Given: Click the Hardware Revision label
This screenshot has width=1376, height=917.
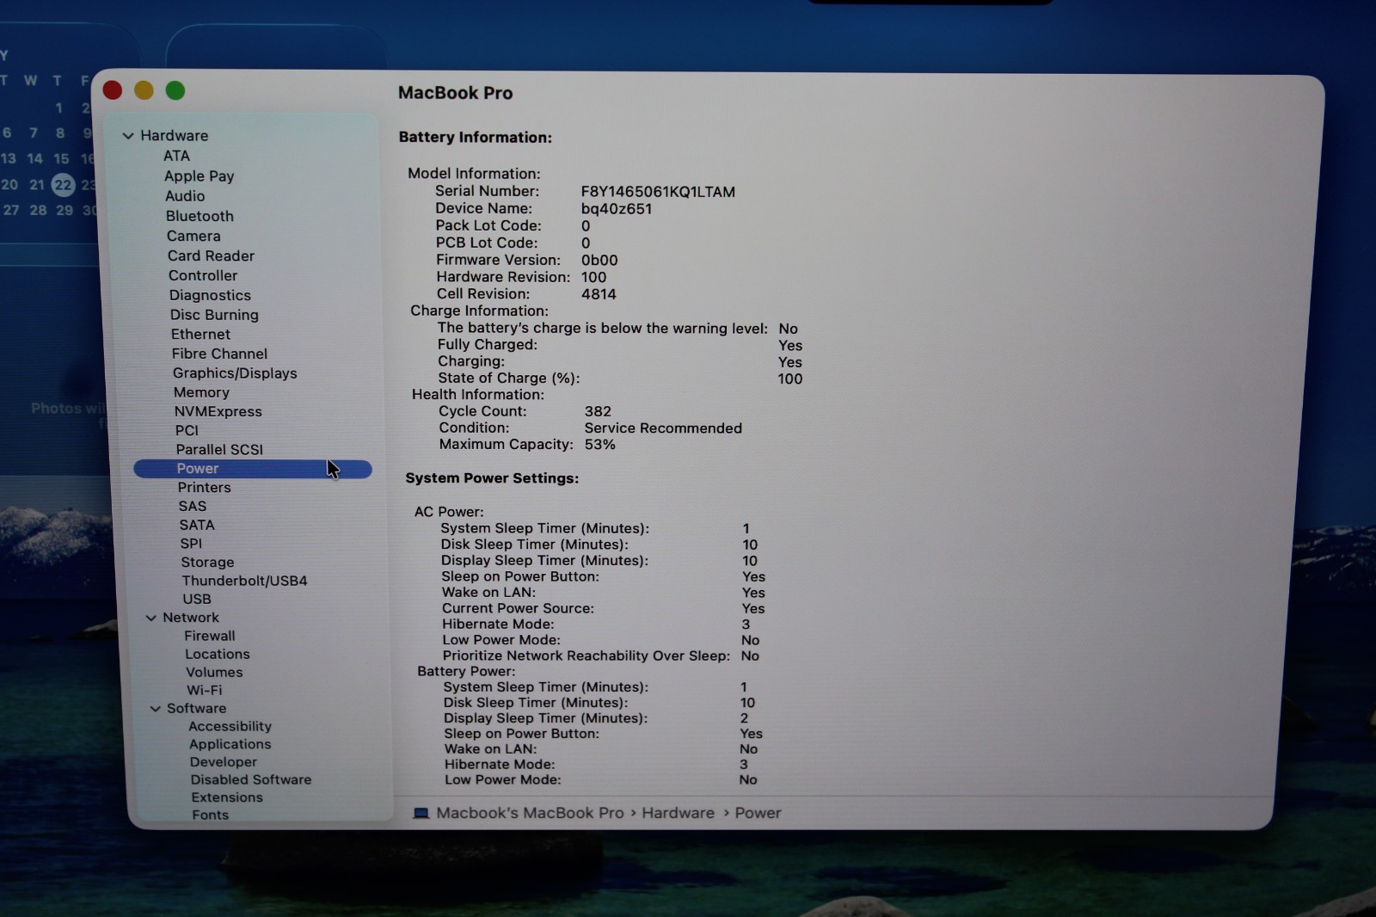Looking at the screenshot, I should (503, 277).
